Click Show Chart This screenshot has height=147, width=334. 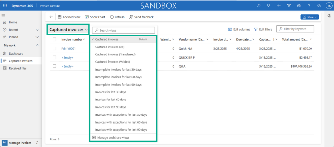tap(95, 17)
